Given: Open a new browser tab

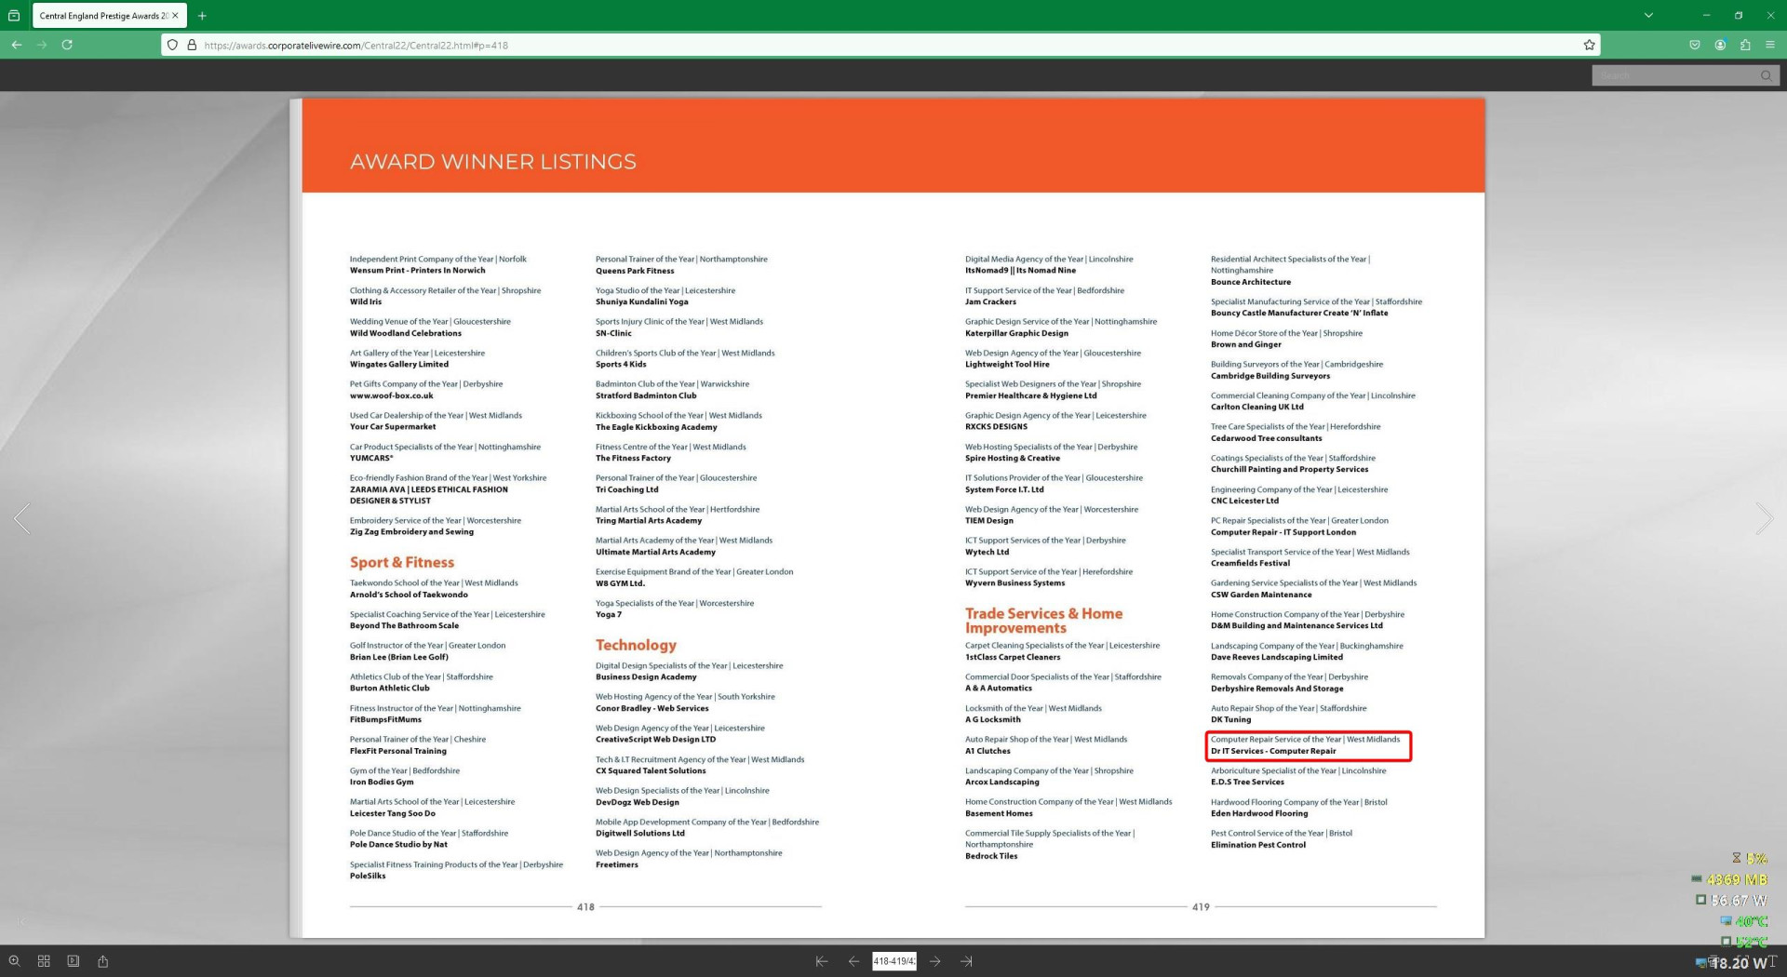Looking at the screenshot, I should (x=202, y=15).
